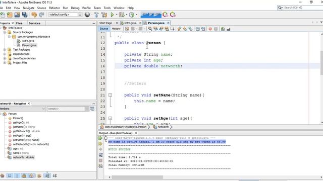Click the Next Bookmark down arrow icon

pyautogui.click(x=185, y=29)
